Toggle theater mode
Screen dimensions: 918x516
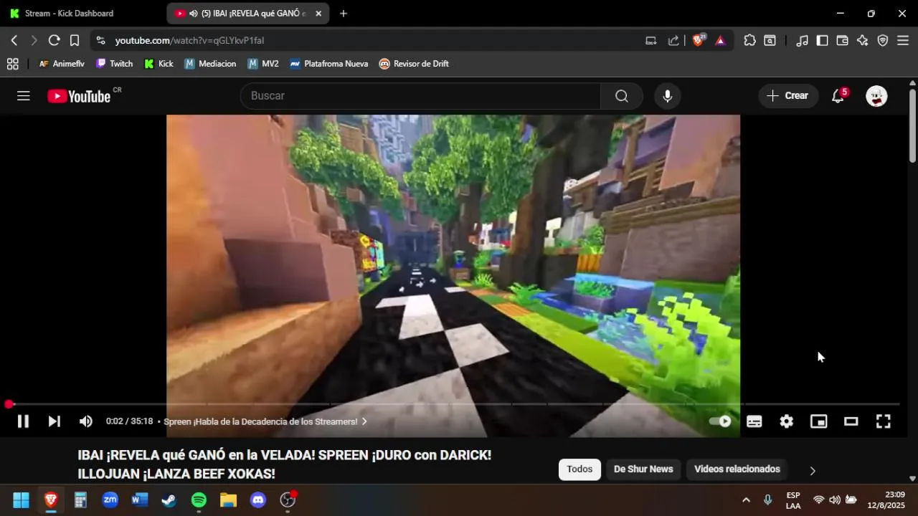(x=851, y=421)
